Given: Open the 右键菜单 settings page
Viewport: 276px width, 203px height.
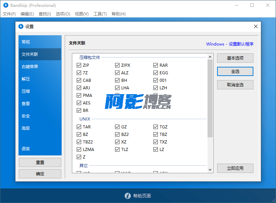Looking at the screenshot, I should [x=40, y=66].
